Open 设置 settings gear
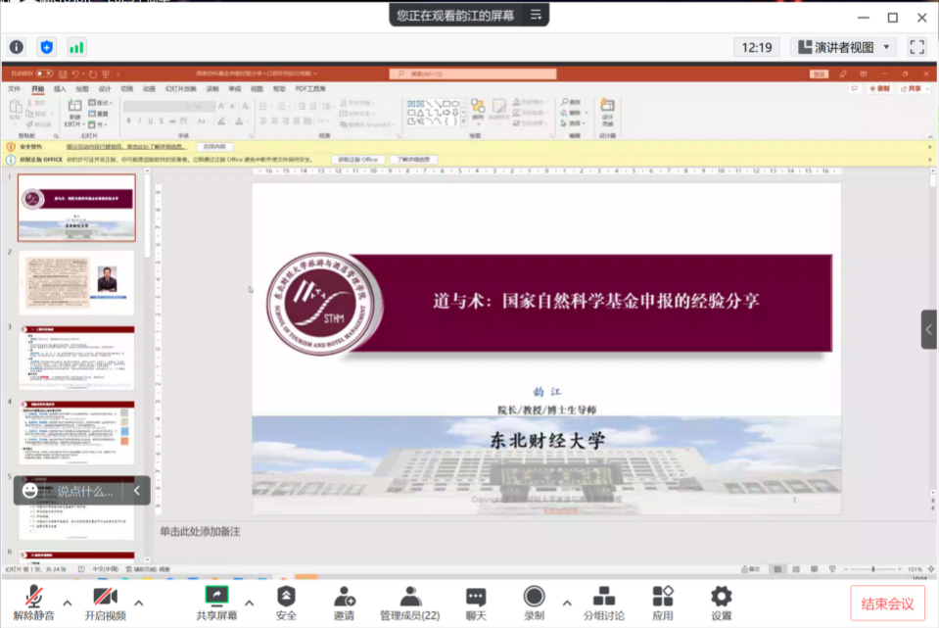The width and height of the screenshot is (939, 628). pyautogui.click(x=722, y=597)
